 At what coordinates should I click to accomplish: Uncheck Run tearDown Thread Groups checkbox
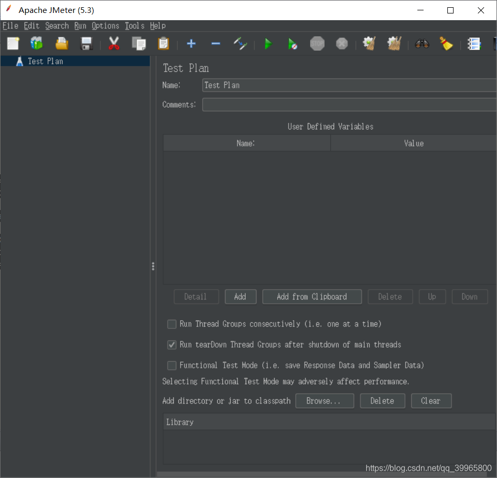(172, 345)
